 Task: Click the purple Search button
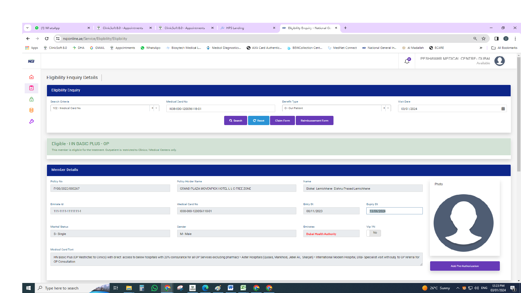(x=236, y=120)
